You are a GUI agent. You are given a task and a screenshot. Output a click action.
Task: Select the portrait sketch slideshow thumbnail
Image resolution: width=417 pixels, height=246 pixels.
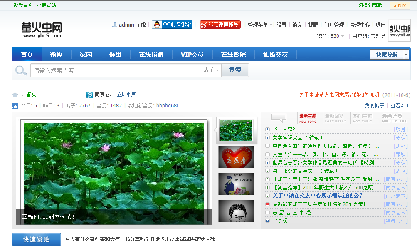click(x=236, y=211)
